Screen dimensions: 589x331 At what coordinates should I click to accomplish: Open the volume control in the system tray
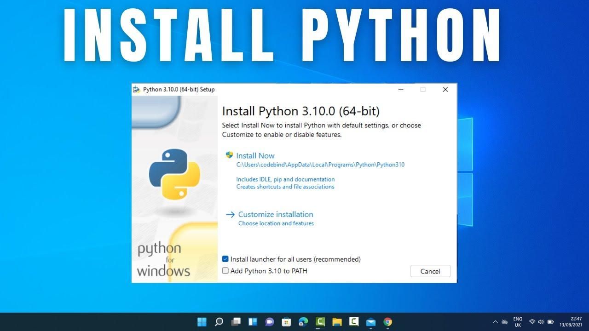pos(541,322)
